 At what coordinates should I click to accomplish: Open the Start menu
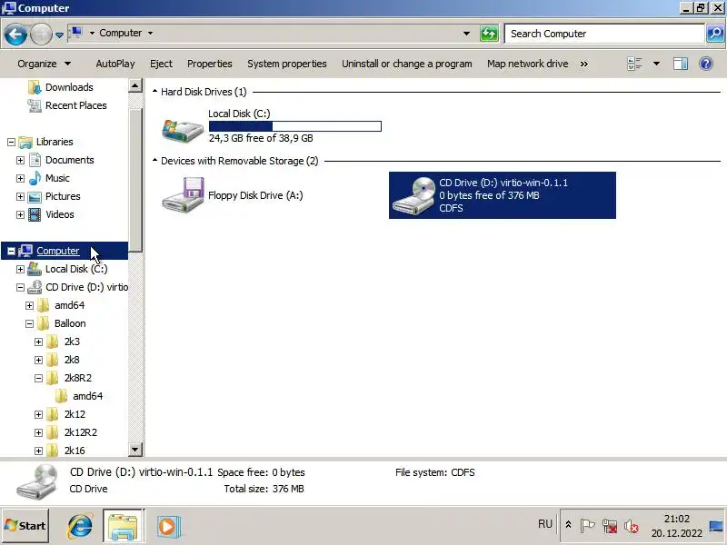coord(25,526)
